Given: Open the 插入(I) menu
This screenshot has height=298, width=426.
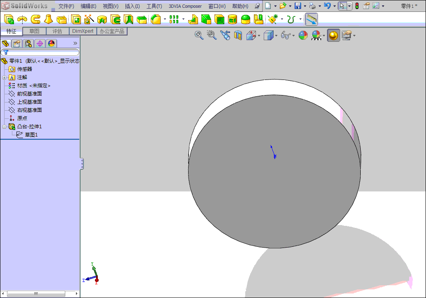Looking at the screenshot, I should coord(132,6).
